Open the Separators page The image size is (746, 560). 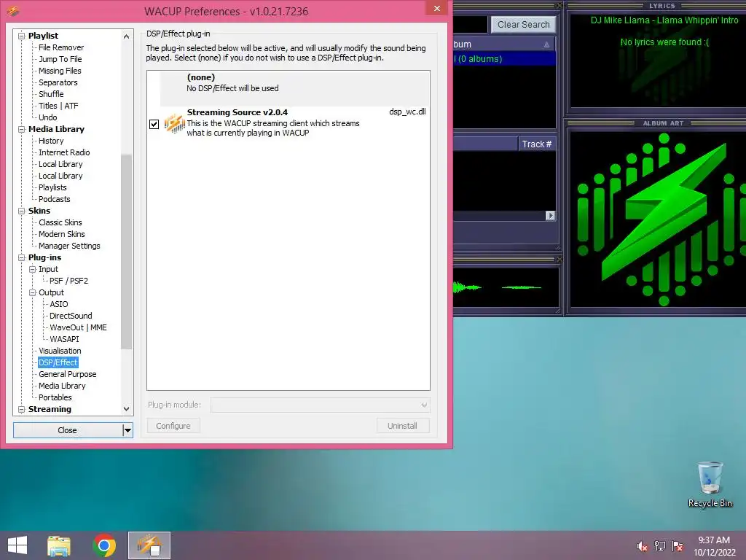click(58, 82)
